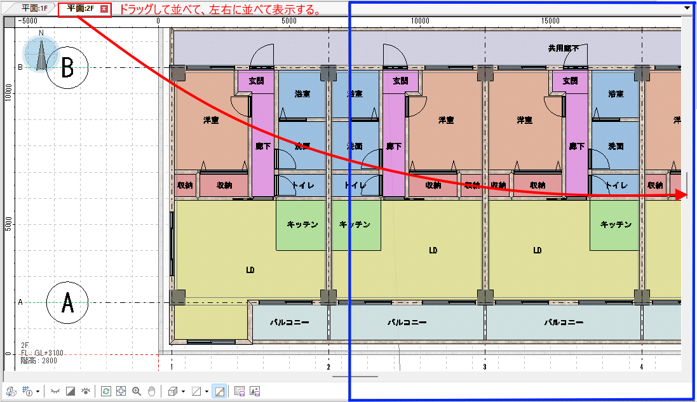Click the horizontal scrollbar thumb below the plan

(355, 376)
